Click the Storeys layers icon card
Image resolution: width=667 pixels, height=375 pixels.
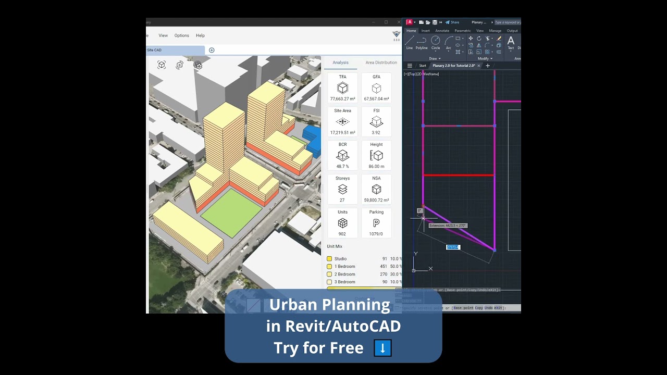click(342, 189)
